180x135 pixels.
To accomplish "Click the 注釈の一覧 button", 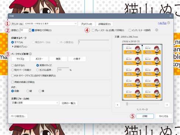I will pos(69,103).
